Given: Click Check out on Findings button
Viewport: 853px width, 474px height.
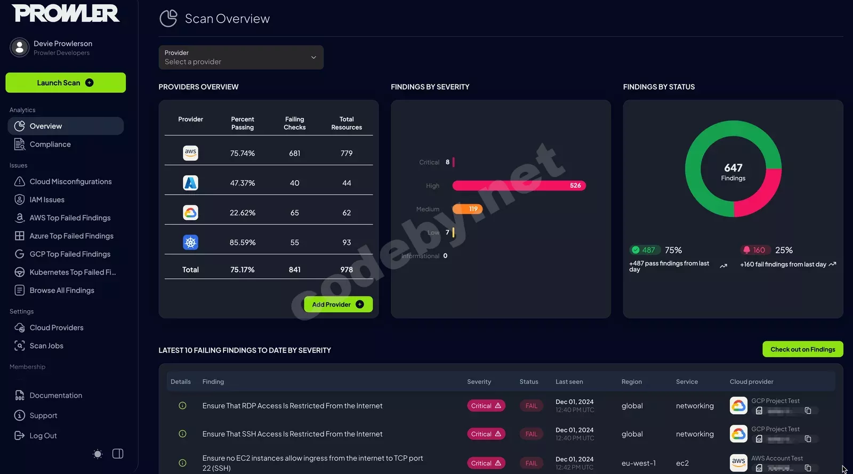Looking at the screenshot, I should point(803,349).
